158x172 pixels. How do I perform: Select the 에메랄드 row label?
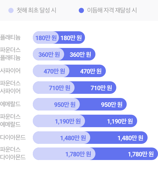pos(10,104)
